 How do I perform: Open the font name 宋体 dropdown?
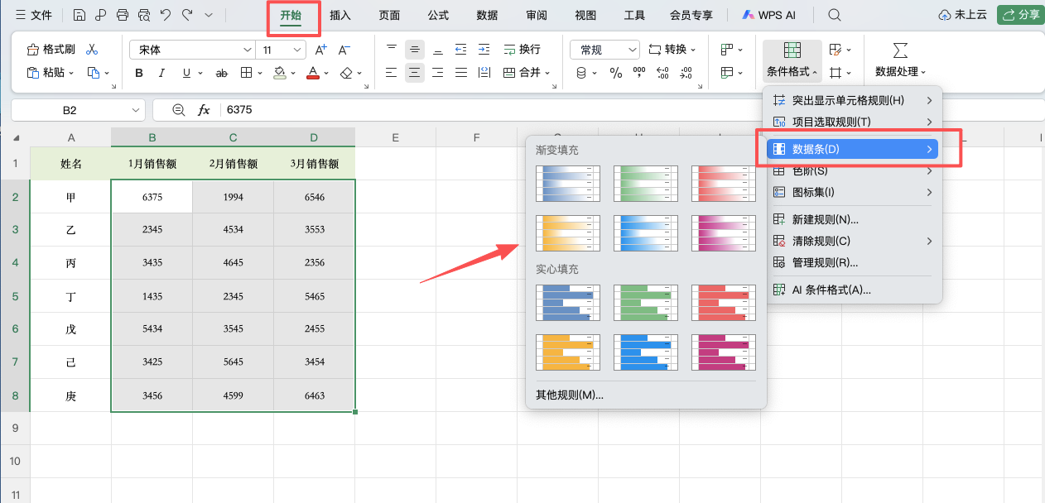(x=248, y=50)
